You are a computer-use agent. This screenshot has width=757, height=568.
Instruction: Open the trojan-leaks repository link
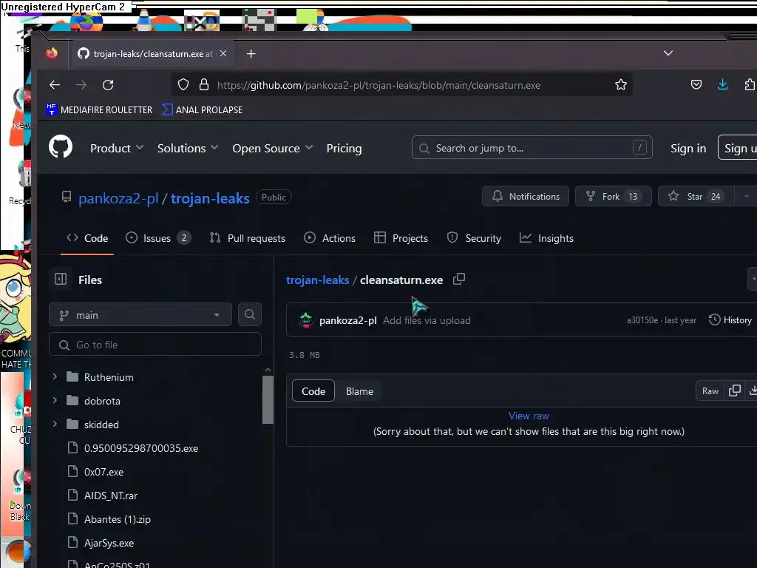click(x=210, y=198)
